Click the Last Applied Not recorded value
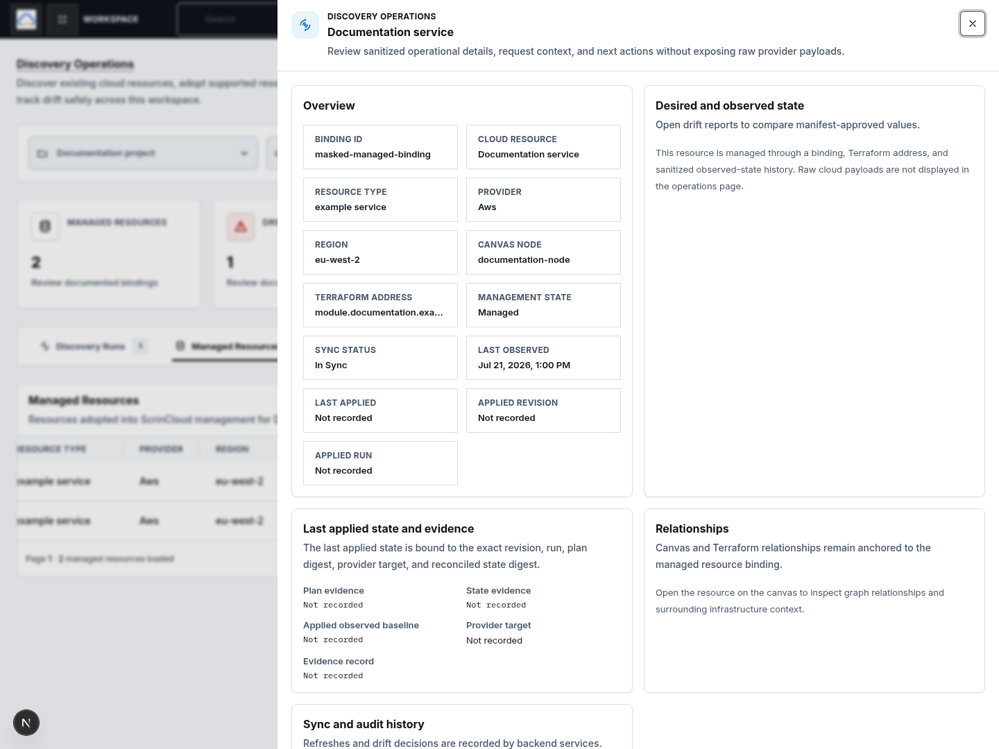The height and width of the screenshot is (749, 999). click(x=343, y=418)
